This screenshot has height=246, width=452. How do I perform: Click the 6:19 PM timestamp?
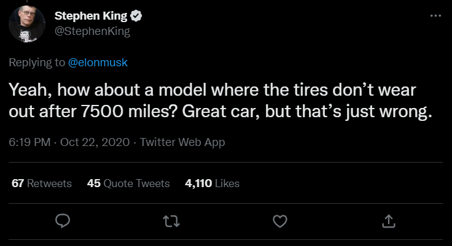point(29,142)
